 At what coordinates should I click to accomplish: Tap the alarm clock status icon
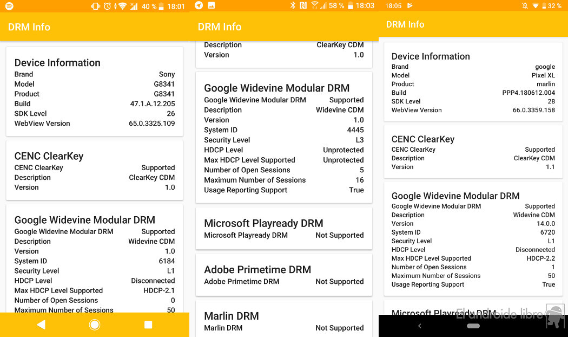pyautogui.click(x=108, y=6)
